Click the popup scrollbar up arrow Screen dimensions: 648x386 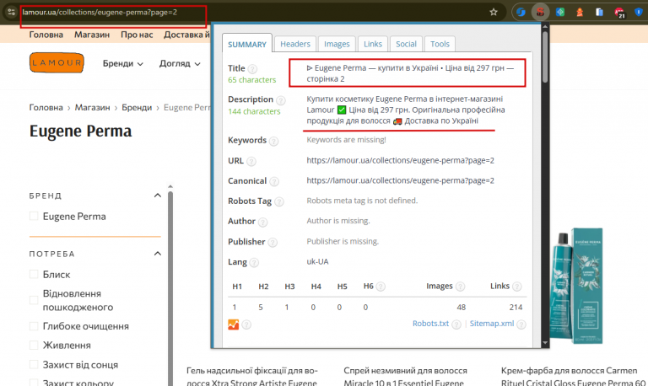545,26
